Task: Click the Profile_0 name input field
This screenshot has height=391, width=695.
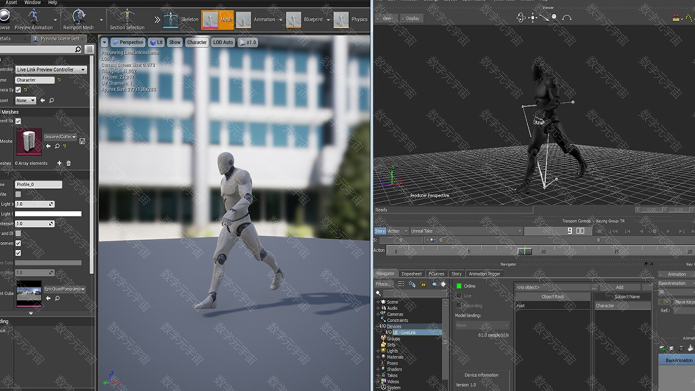Action: point(38,185)
